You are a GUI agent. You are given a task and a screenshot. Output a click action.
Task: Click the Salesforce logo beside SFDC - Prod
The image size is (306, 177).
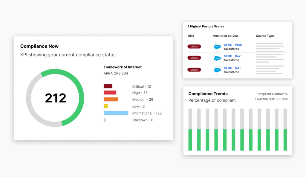click(x=217, y=47)
